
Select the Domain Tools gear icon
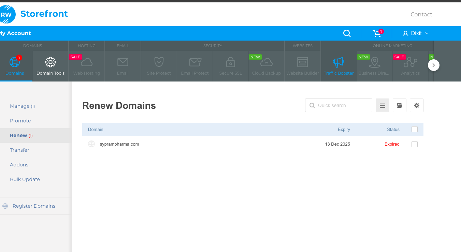pos(51,62)
